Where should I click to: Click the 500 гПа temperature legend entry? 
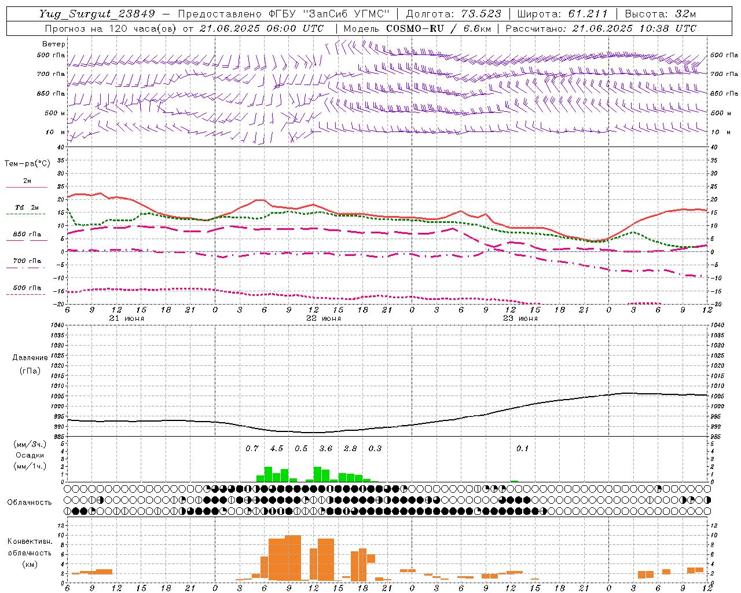point(27,288)
